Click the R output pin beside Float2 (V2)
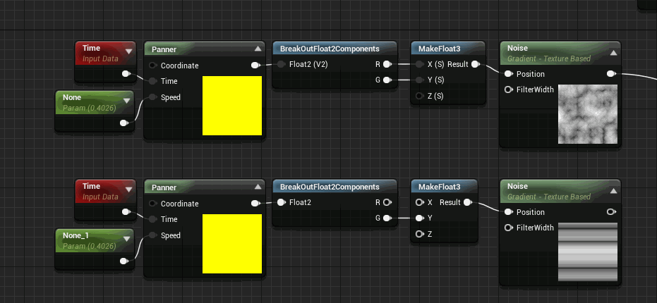Image resolution: width=657 pixels, height=303 pixels. pyautogui.click(x=387, y=64)
